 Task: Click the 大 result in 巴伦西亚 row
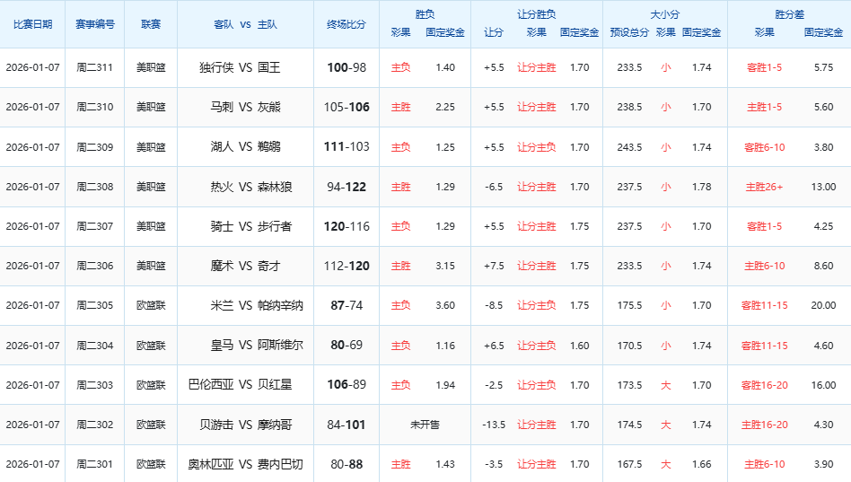pos(665,385)
